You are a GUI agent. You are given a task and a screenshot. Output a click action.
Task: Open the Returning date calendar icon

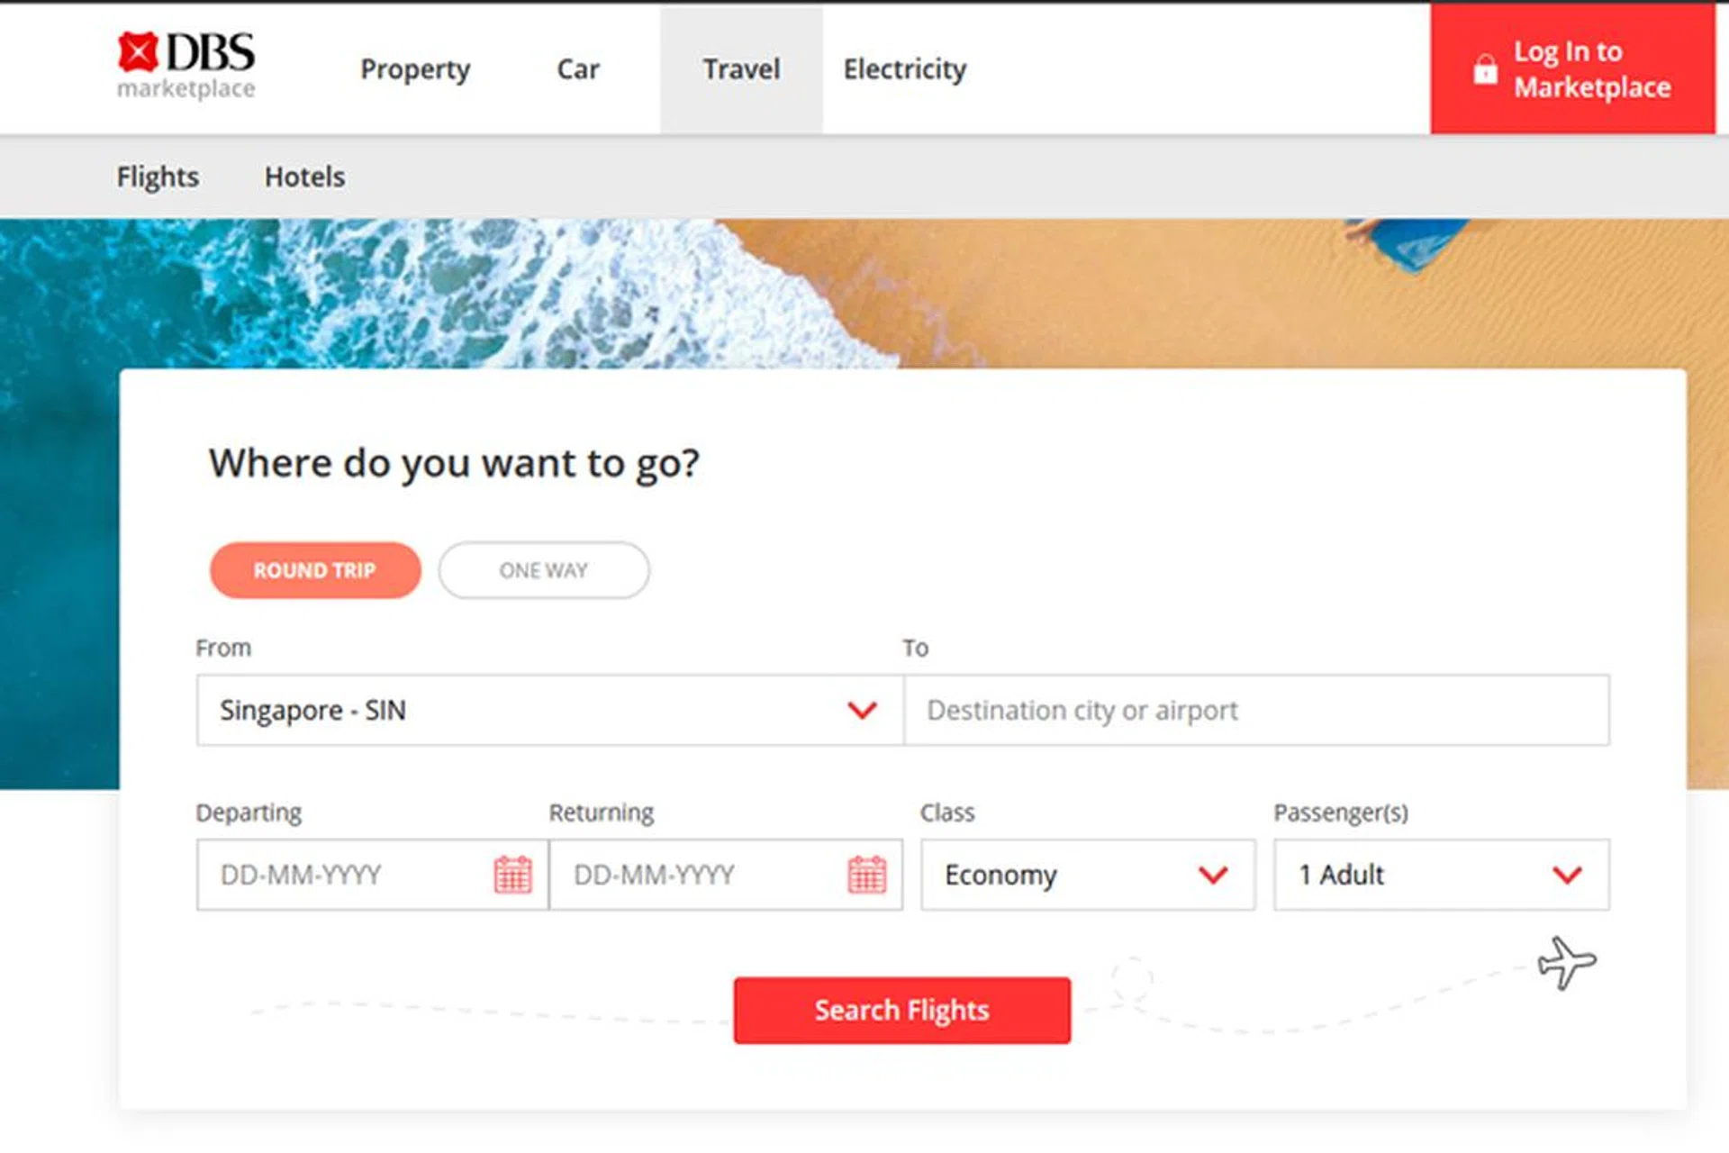pyautogui.click(x=866, y=875)
